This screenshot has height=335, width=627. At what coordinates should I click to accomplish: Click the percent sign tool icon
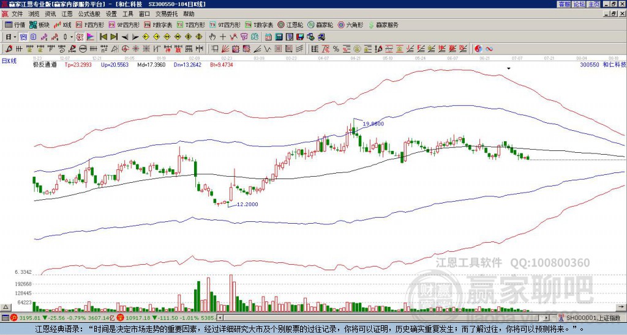coord(336,49)
